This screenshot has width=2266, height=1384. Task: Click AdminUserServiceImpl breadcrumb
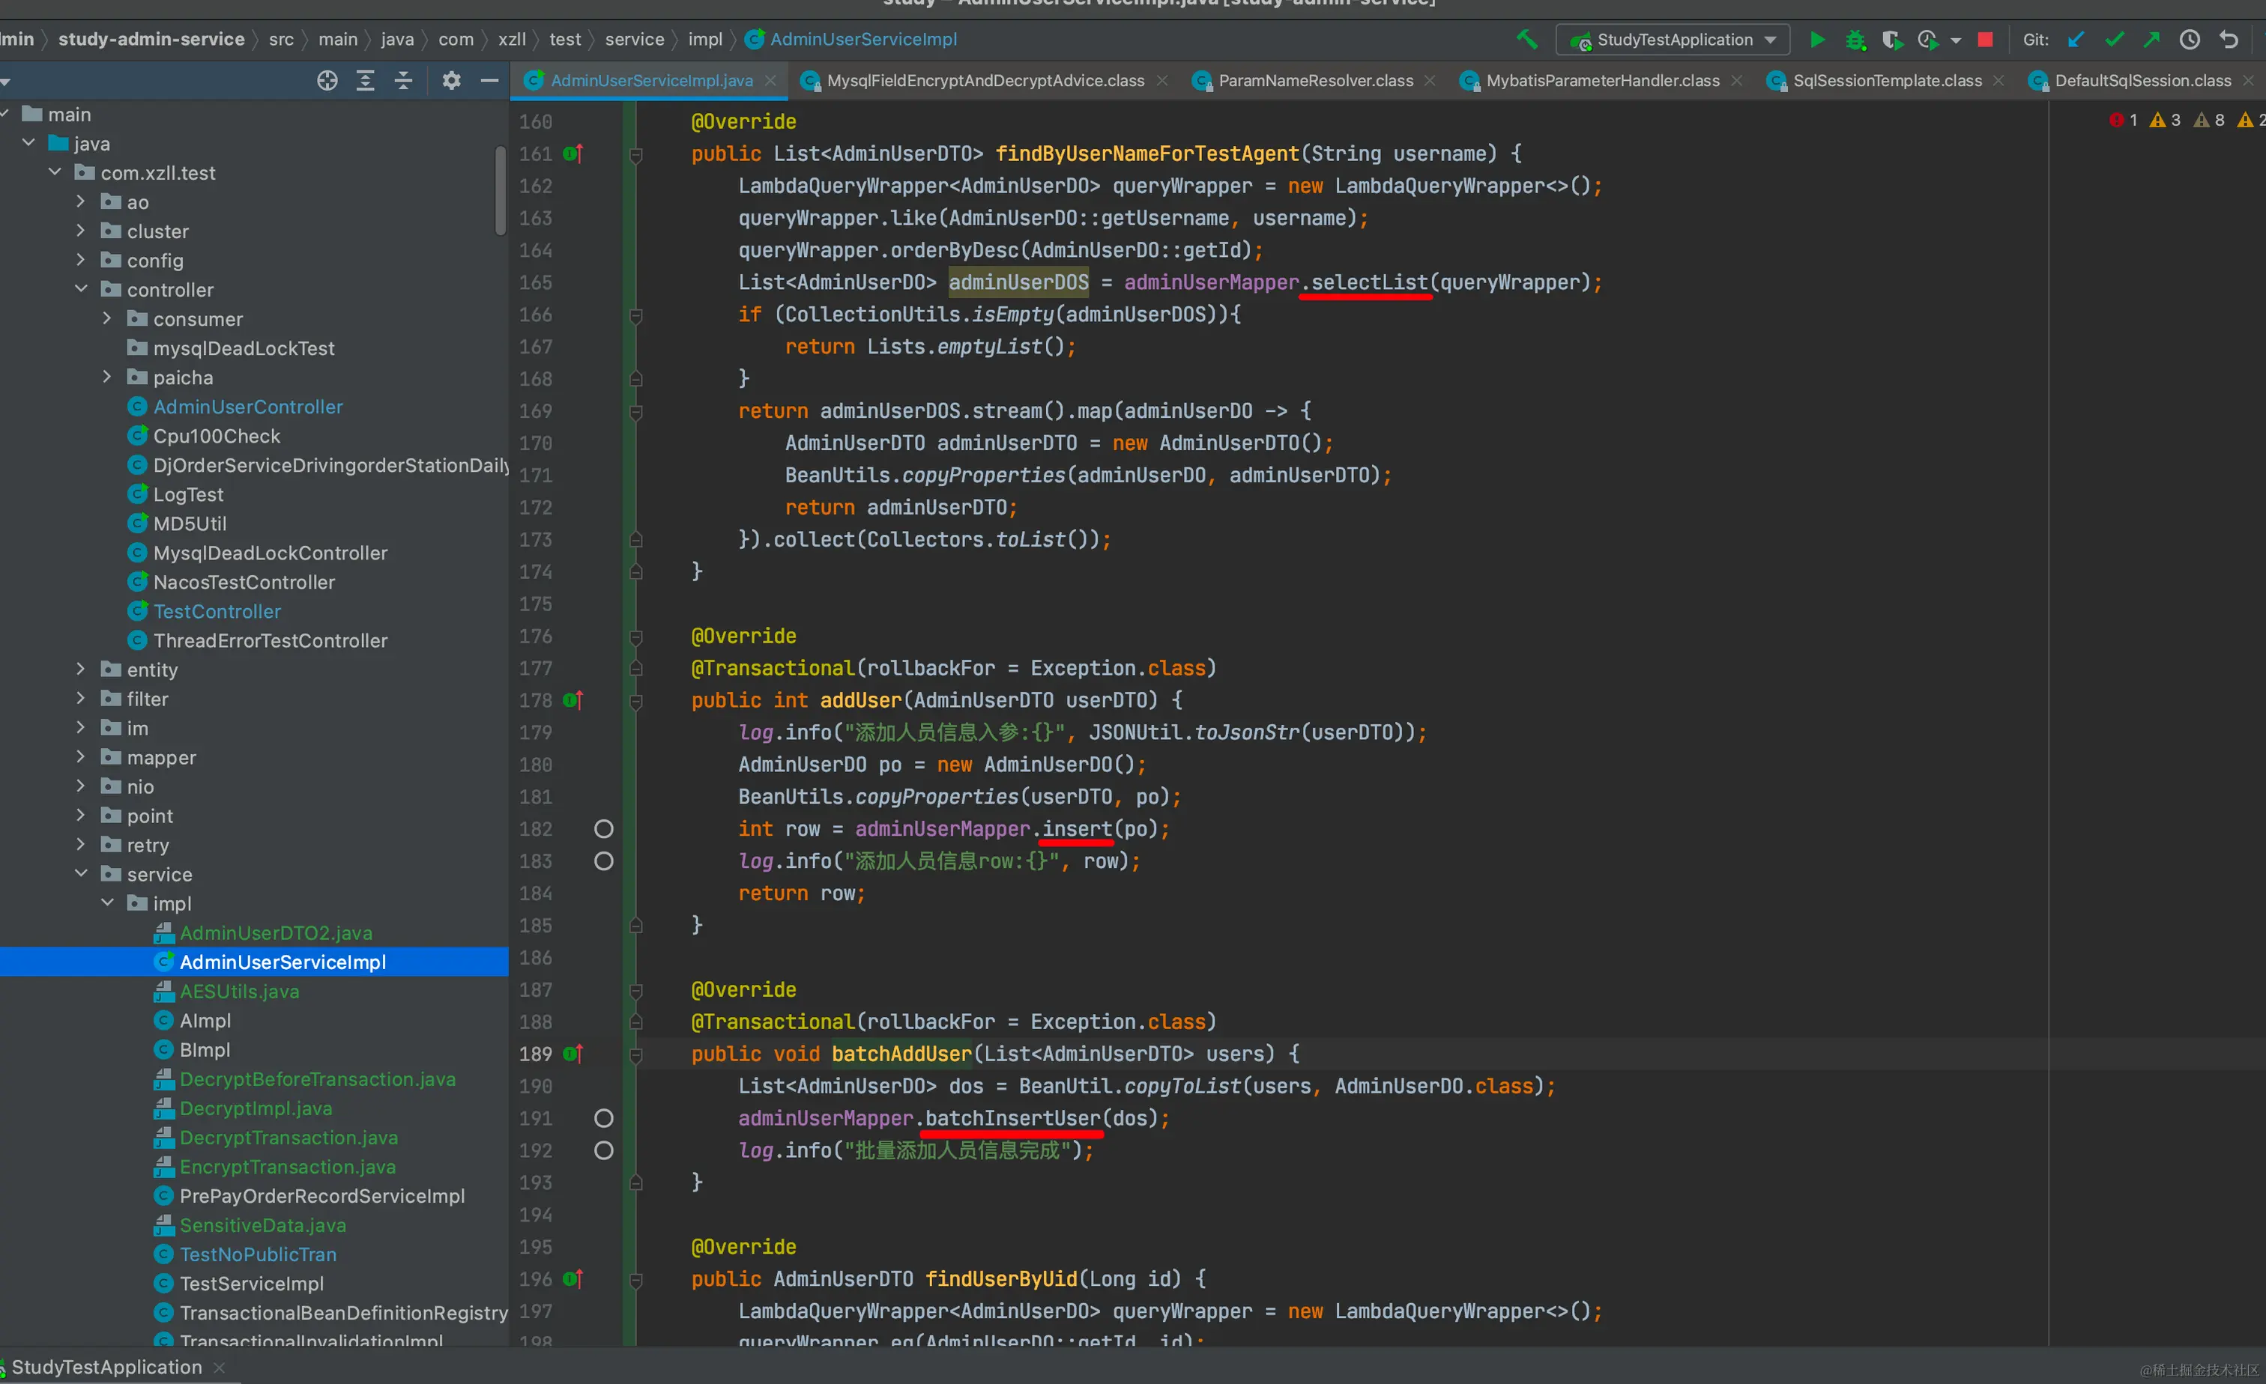coord(851,40)
